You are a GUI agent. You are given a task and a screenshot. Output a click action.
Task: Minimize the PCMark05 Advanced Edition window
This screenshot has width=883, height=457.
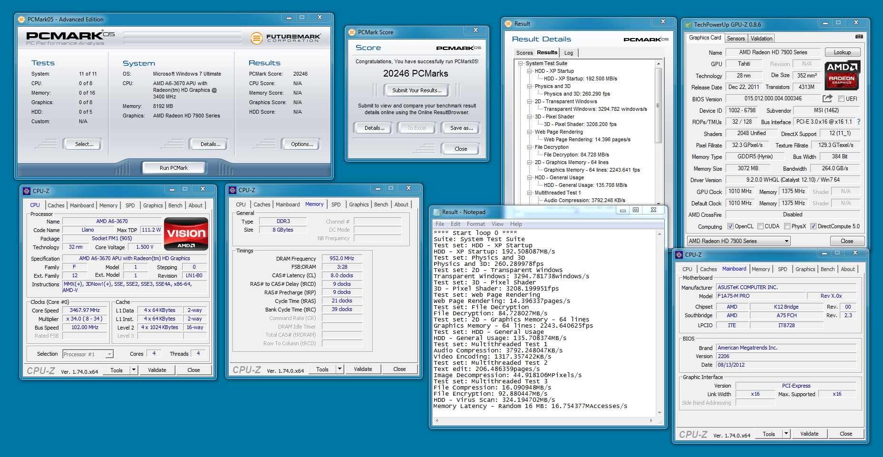point(289,18)
